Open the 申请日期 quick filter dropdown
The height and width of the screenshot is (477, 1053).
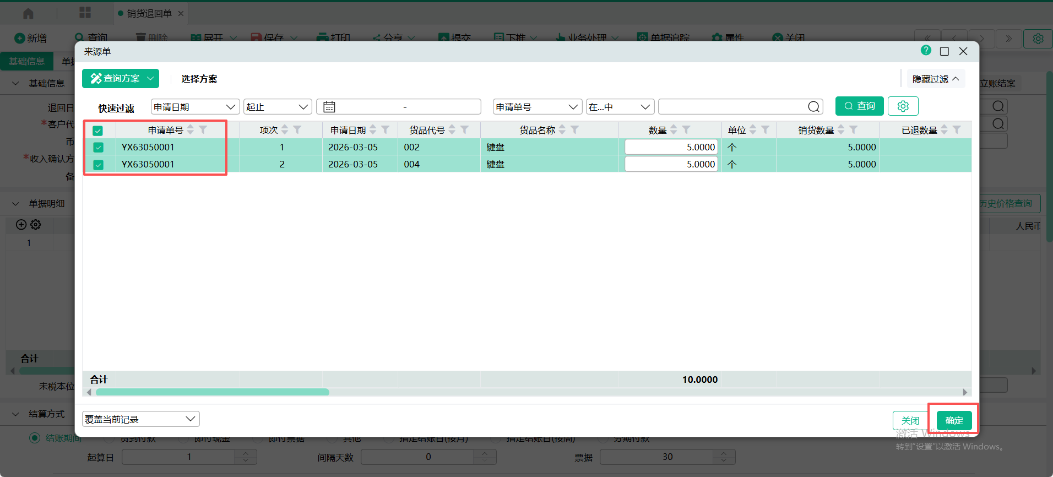point(195,107)
